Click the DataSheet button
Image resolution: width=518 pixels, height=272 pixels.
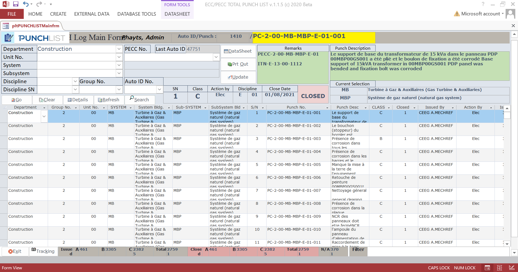coord(238,51)
